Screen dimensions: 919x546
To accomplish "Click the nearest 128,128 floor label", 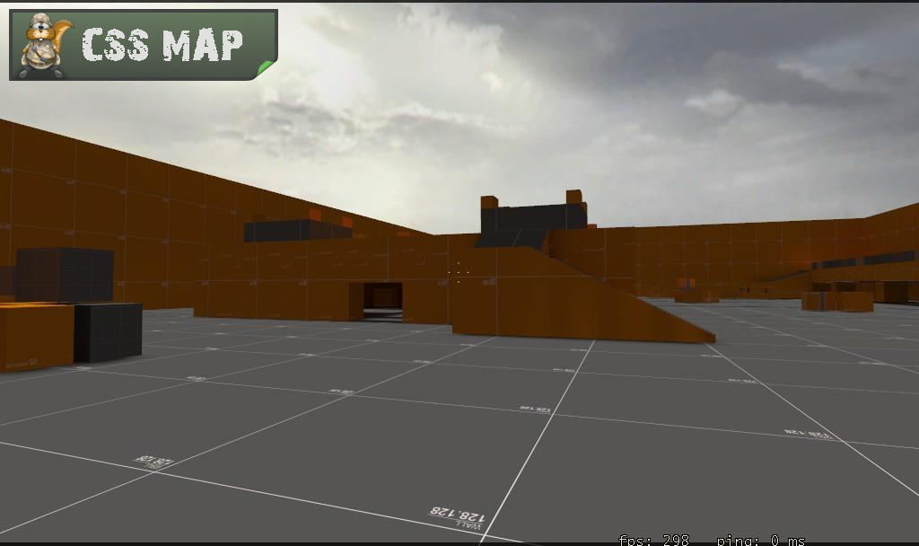I will [x=457, y=514].
